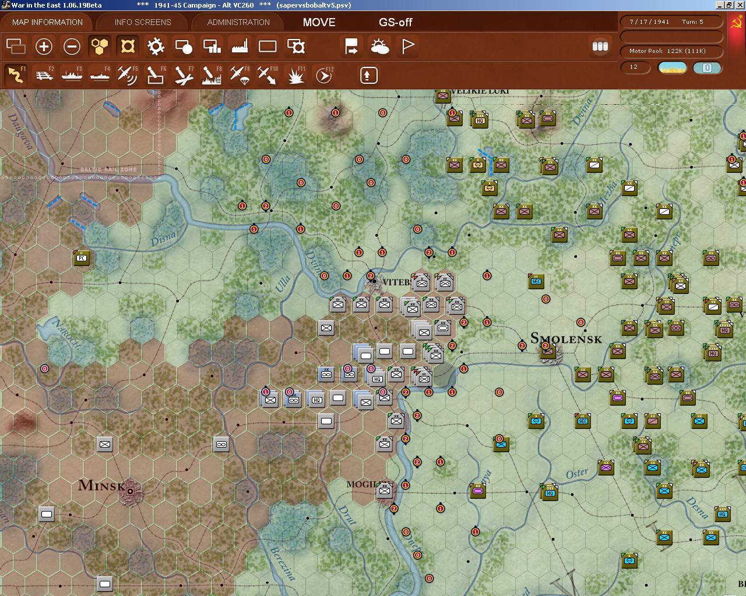Select the white armored counter southwest of Minsk
The height and width of the screenshot is (596, 746).
[x=47, y=514]
